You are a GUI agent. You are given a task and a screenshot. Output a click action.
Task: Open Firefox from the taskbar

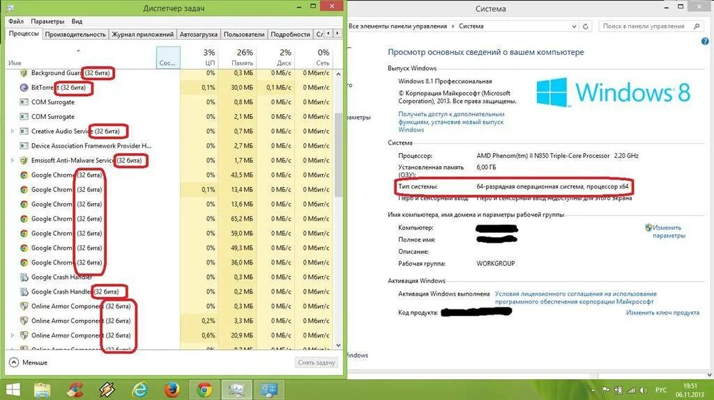tap(172, 390)
